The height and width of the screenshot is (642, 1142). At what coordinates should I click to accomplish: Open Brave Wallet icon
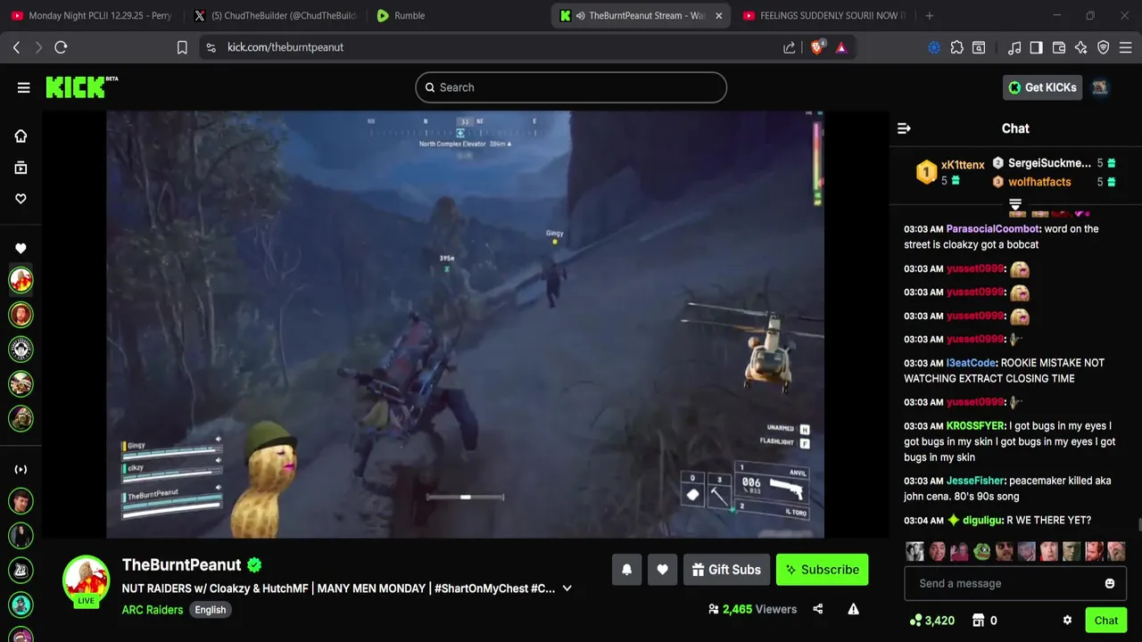pyautogui.click(x=1059, y=47)
